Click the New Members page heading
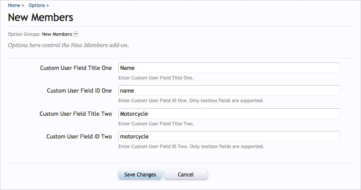Image resolution: width=361 pixels, height=190 pixels. (40, 17)
